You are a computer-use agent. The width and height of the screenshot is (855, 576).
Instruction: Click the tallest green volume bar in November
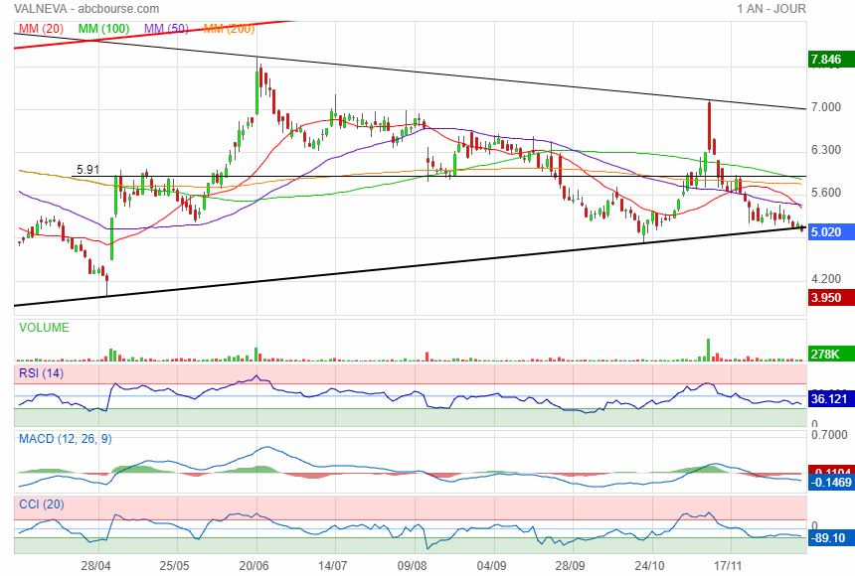click(708, 350)
